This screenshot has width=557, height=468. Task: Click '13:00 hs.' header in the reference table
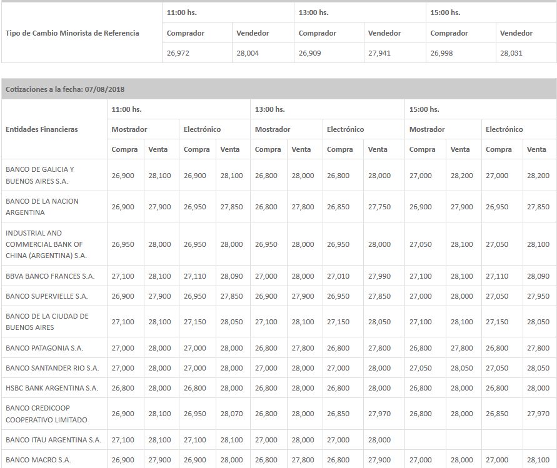point(314,12)
